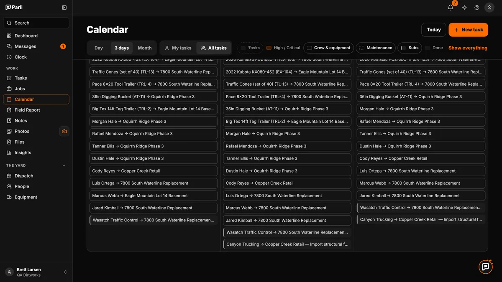Switch to the 3 days view tab
The image size is (502, 282).
point(122,48)
